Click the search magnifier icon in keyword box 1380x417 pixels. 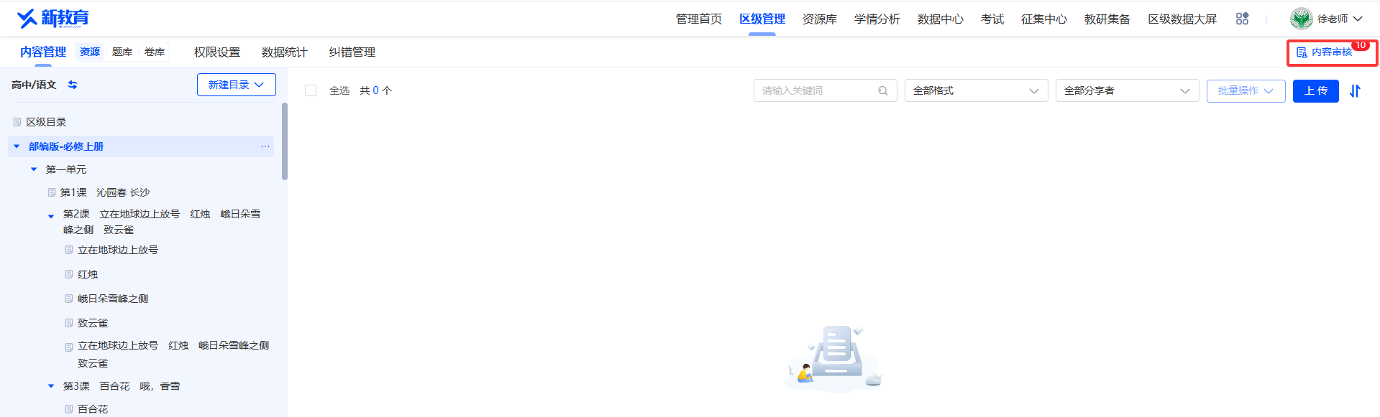(x=883, y=90)
